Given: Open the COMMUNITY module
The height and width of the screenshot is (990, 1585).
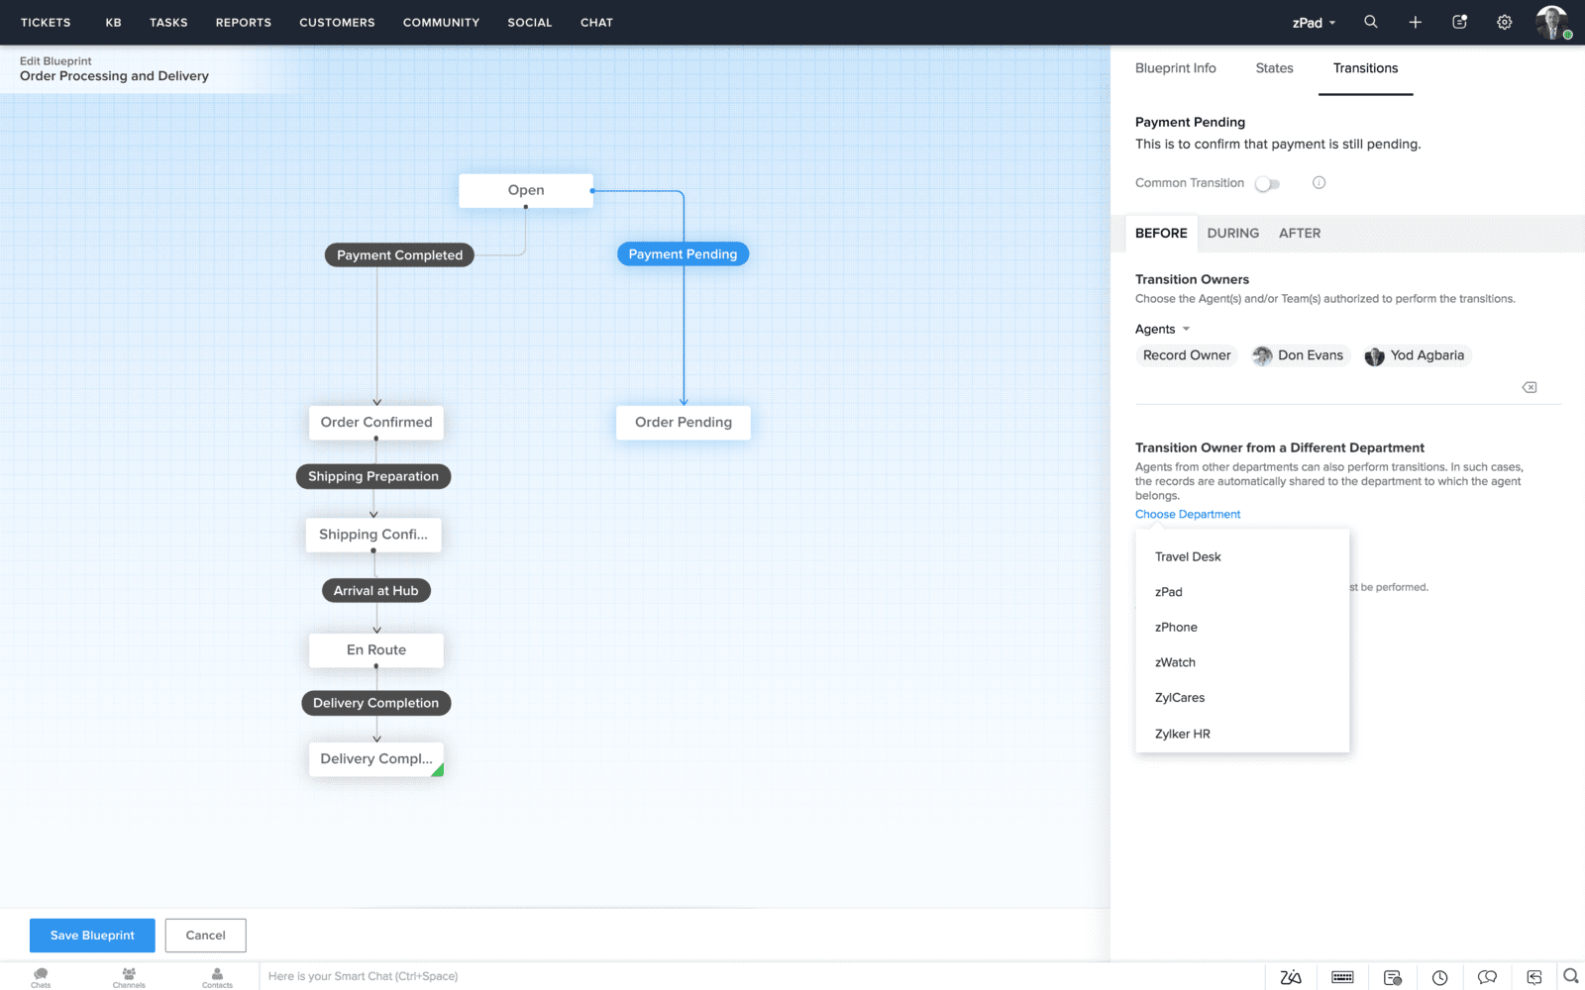Looking at the screenshot, I should [x=441, y=23].
